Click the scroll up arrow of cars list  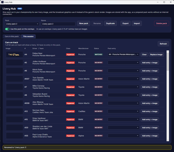tap(168, 52)
